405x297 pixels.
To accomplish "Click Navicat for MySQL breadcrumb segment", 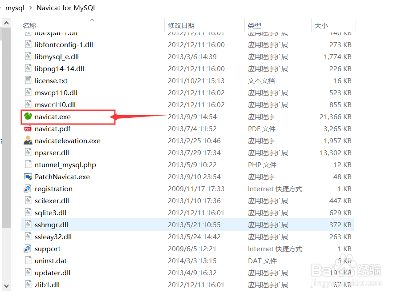I will [x=66, y=8].
